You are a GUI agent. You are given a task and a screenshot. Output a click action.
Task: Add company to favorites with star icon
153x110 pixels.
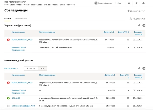136,3
